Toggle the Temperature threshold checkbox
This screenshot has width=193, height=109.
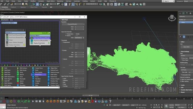pyautogui.click(x=62, y=42)
